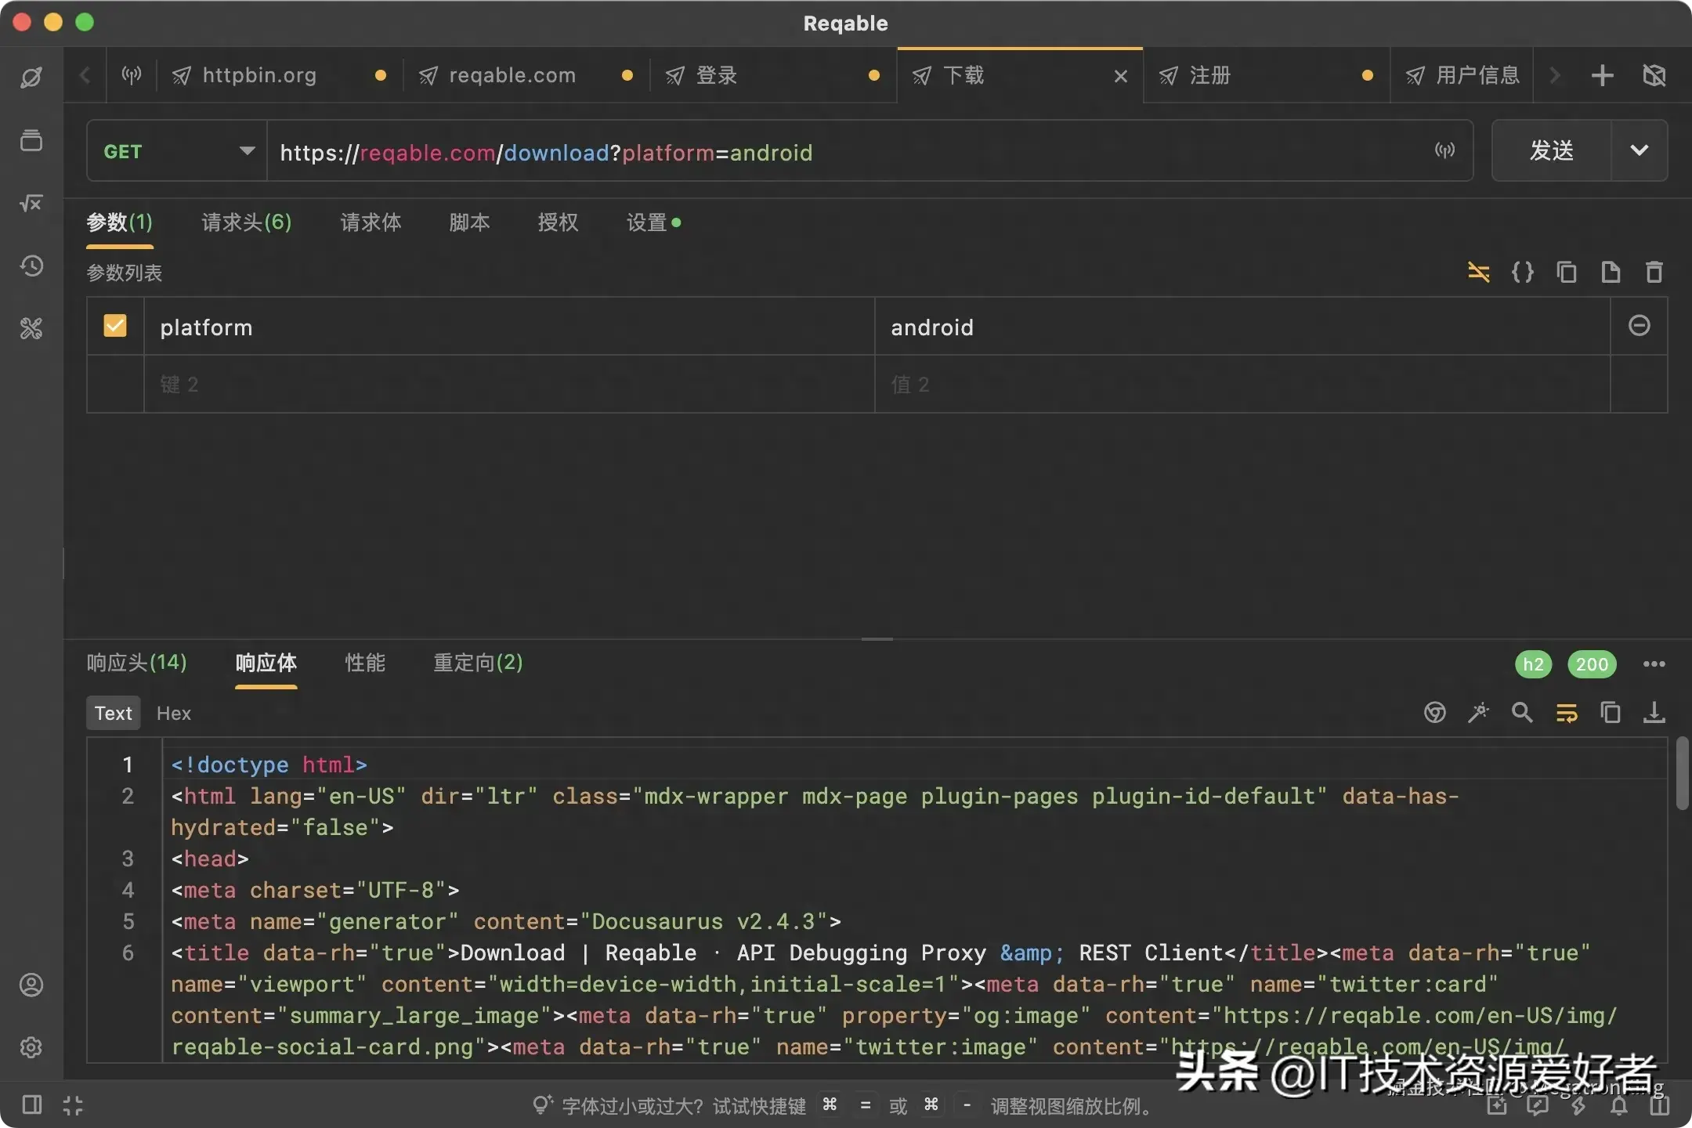Select the Text response view
The height and width of the screenshot is (1128, 1692).
click(114, 713)
